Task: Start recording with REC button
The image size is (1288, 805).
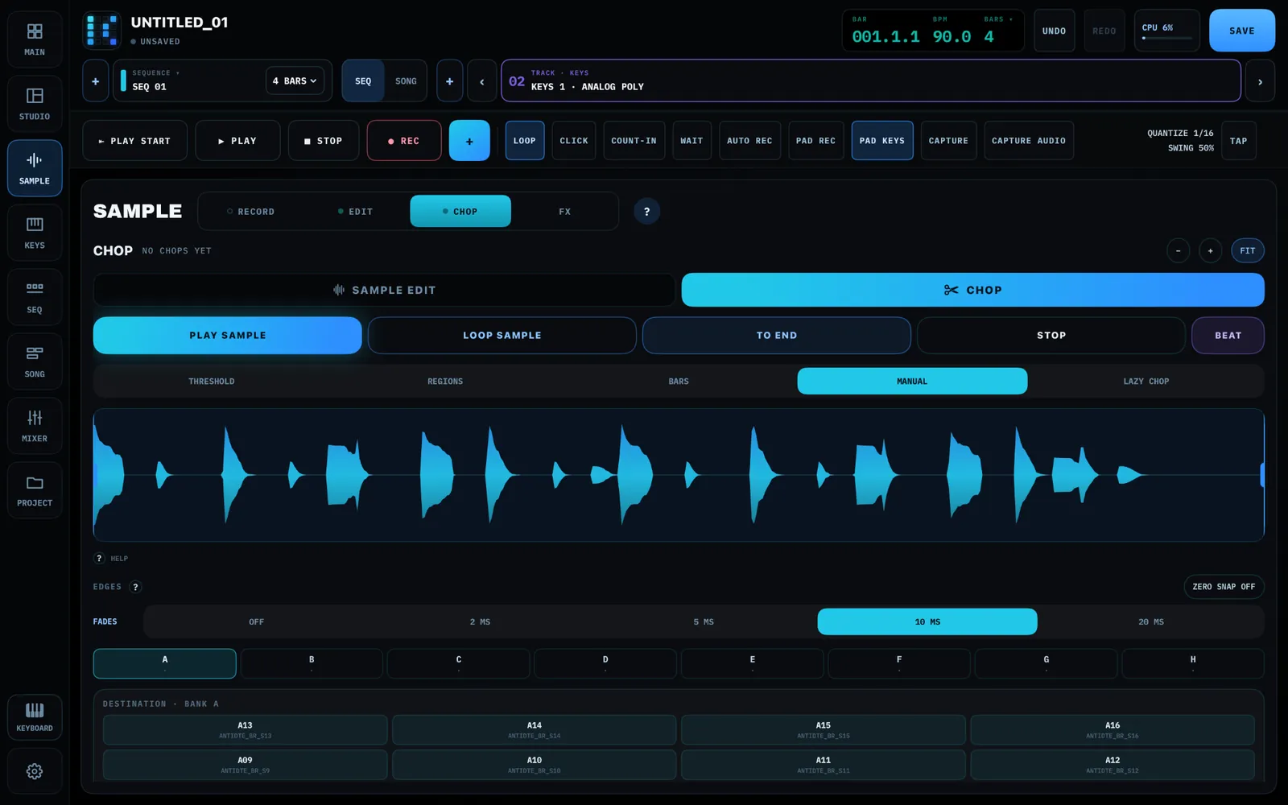Action: tap(404, 141)
